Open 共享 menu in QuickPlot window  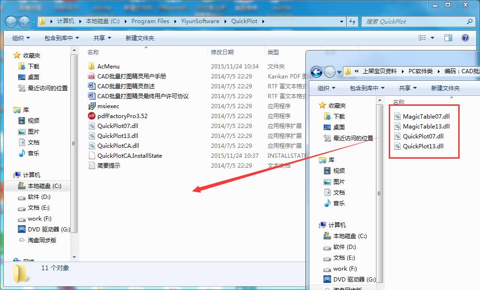pyautogui.click(x=102, y=38)
